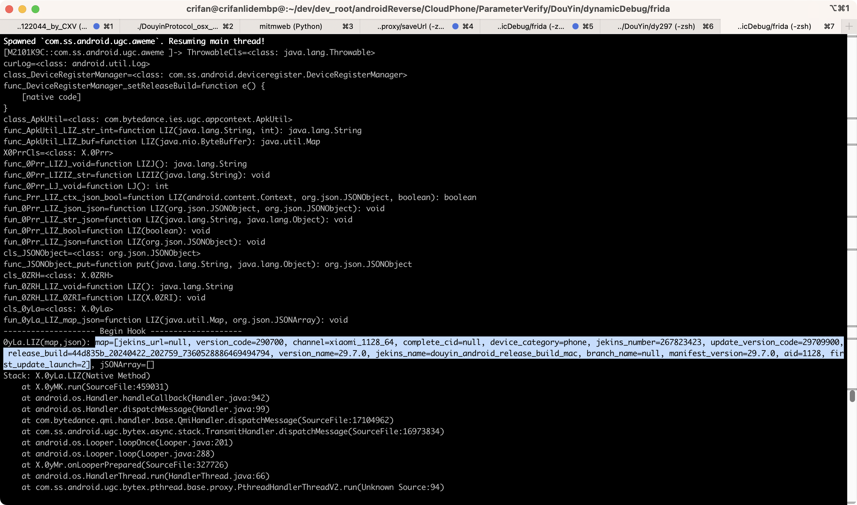This screenshot has width=857, height=505.
Task: Click the Handler.dispatchMessage(Handler.java:99) line
Action: coord(146,409)
